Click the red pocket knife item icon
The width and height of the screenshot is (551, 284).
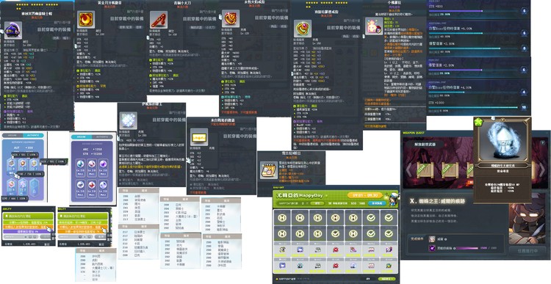(x=159, y=19)
